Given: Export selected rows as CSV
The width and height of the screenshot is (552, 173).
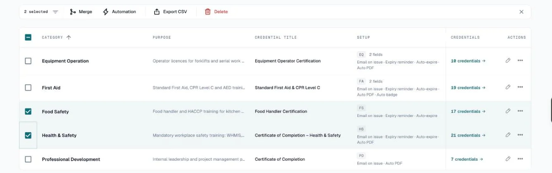Looking at the screenshot, I should point(170,12).
